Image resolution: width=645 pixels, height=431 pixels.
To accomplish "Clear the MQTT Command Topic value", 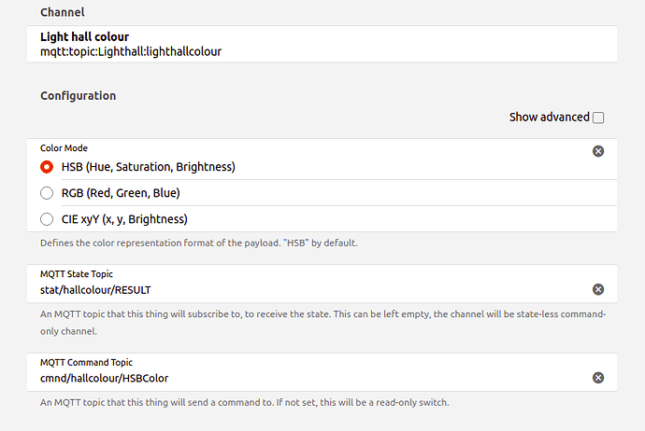I will [x=598, y=378].
